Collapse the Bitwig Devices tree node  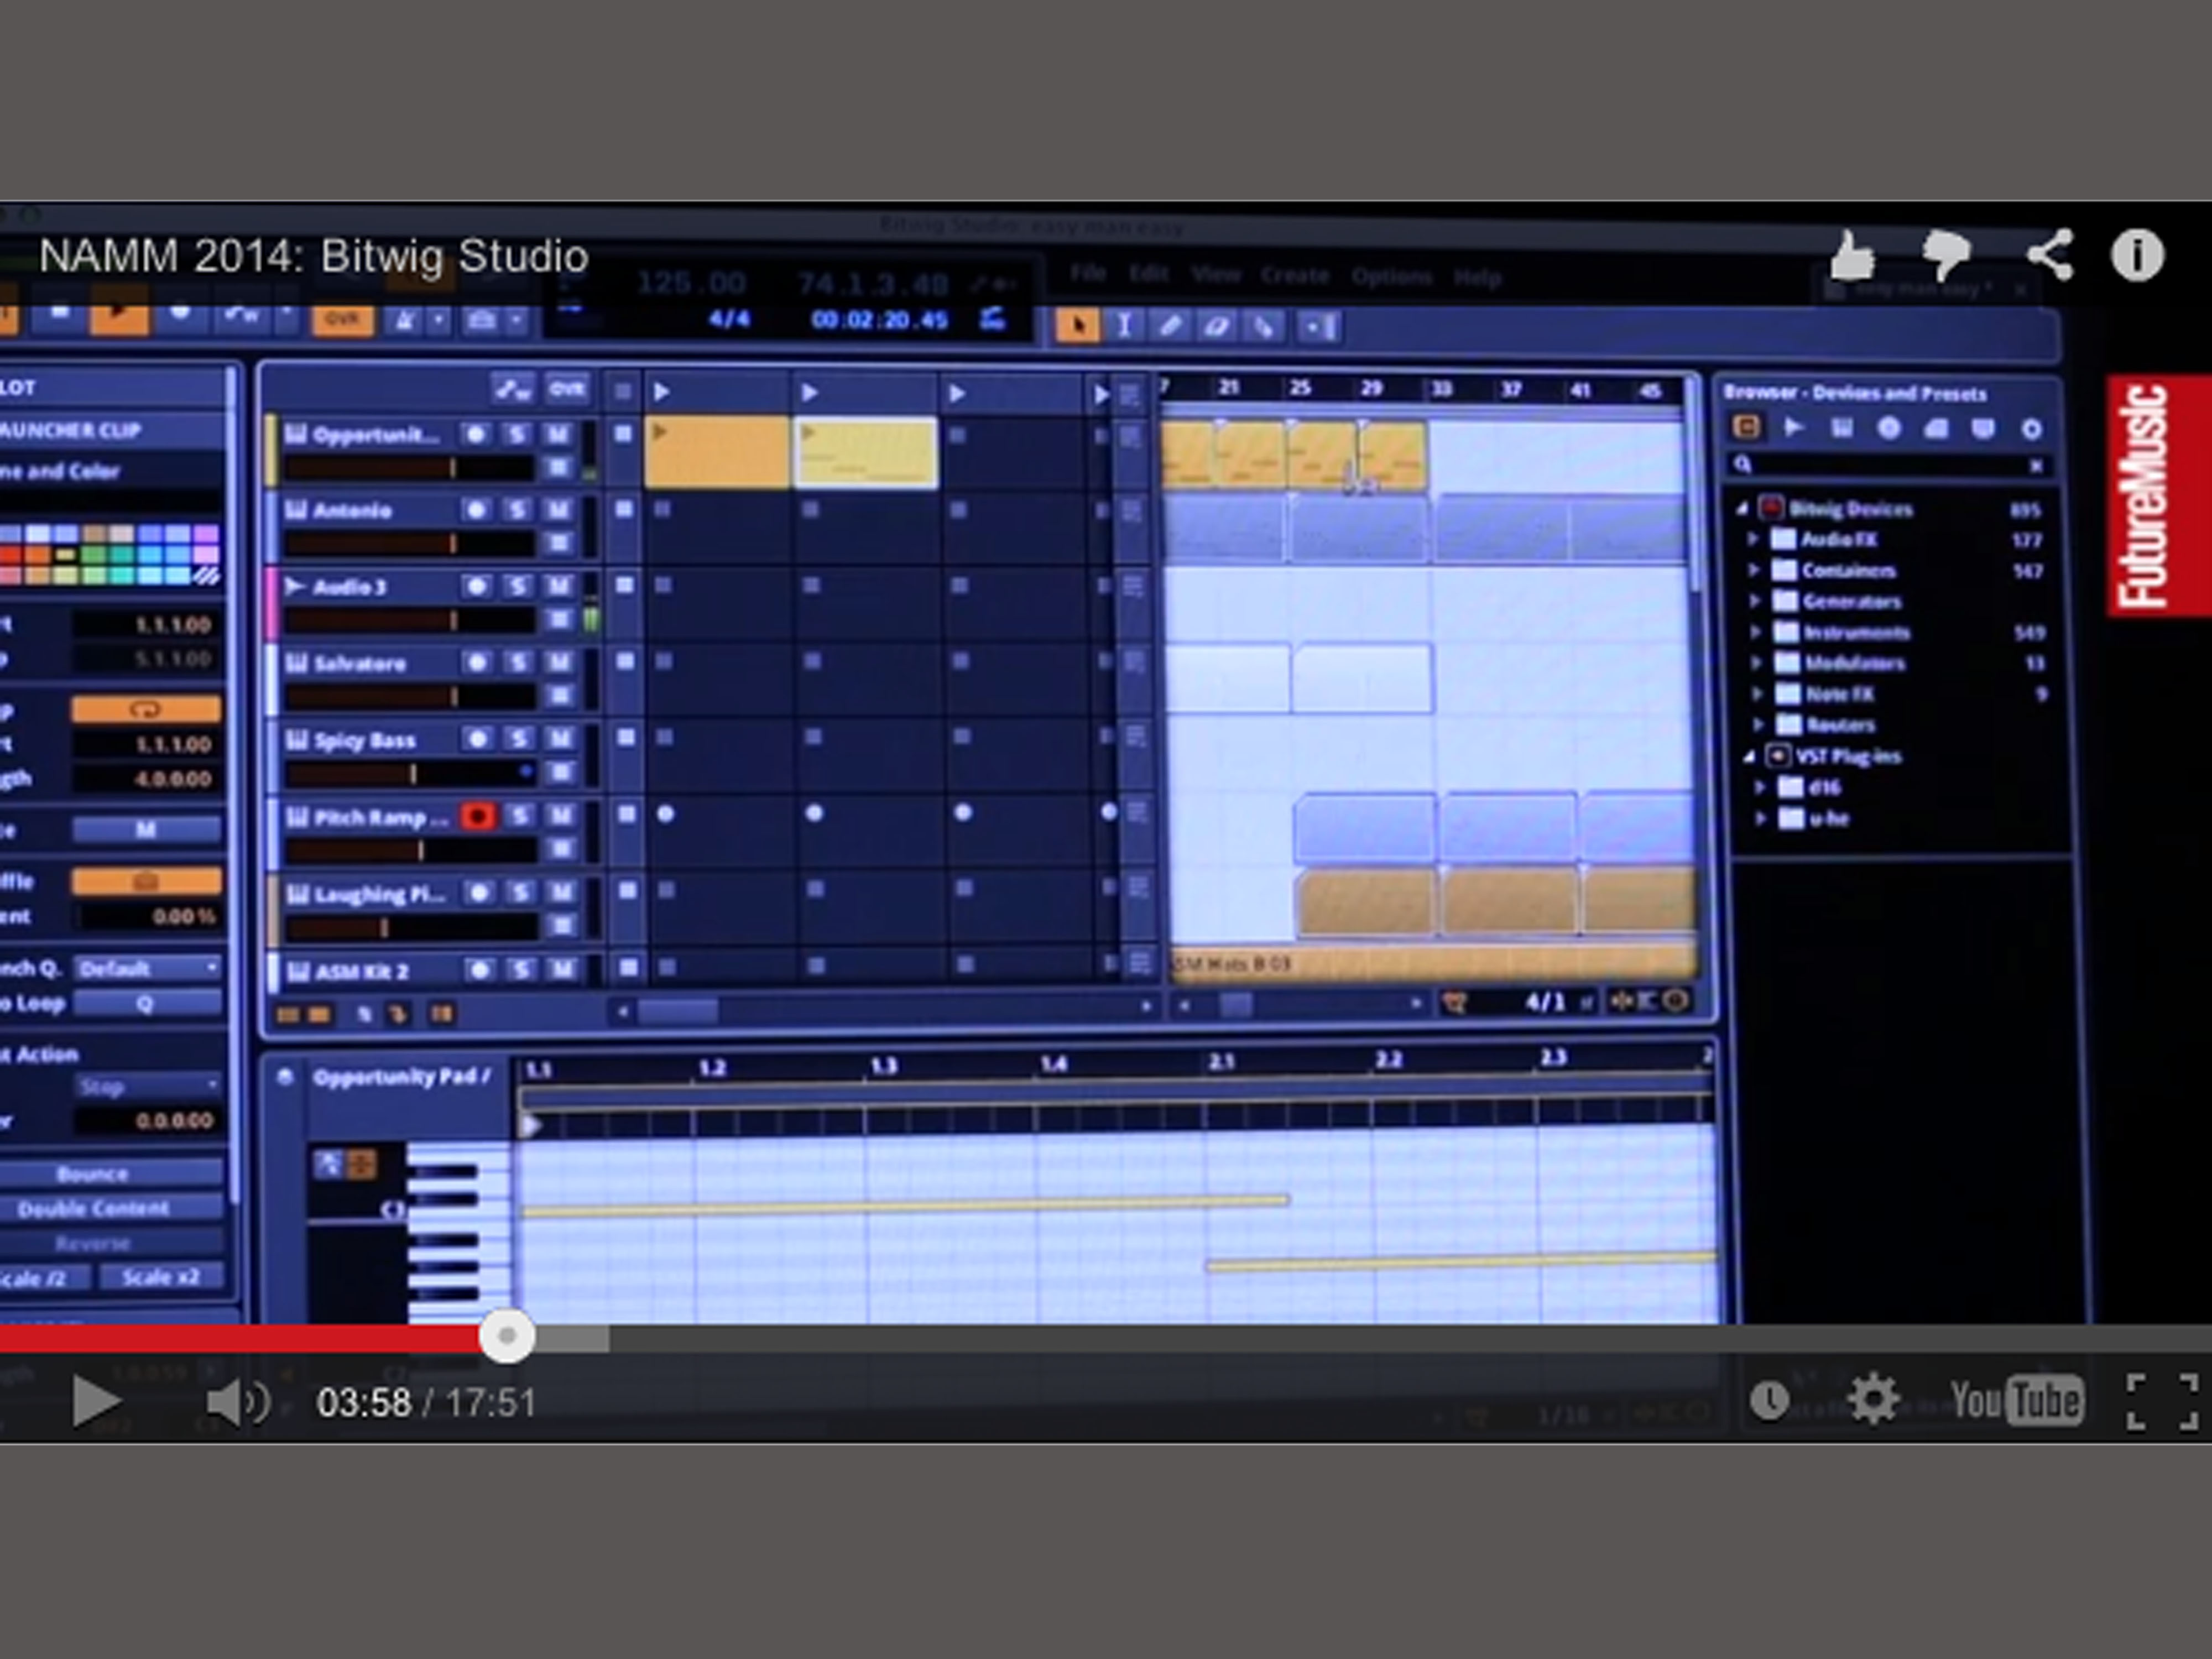coord(1742,509)
